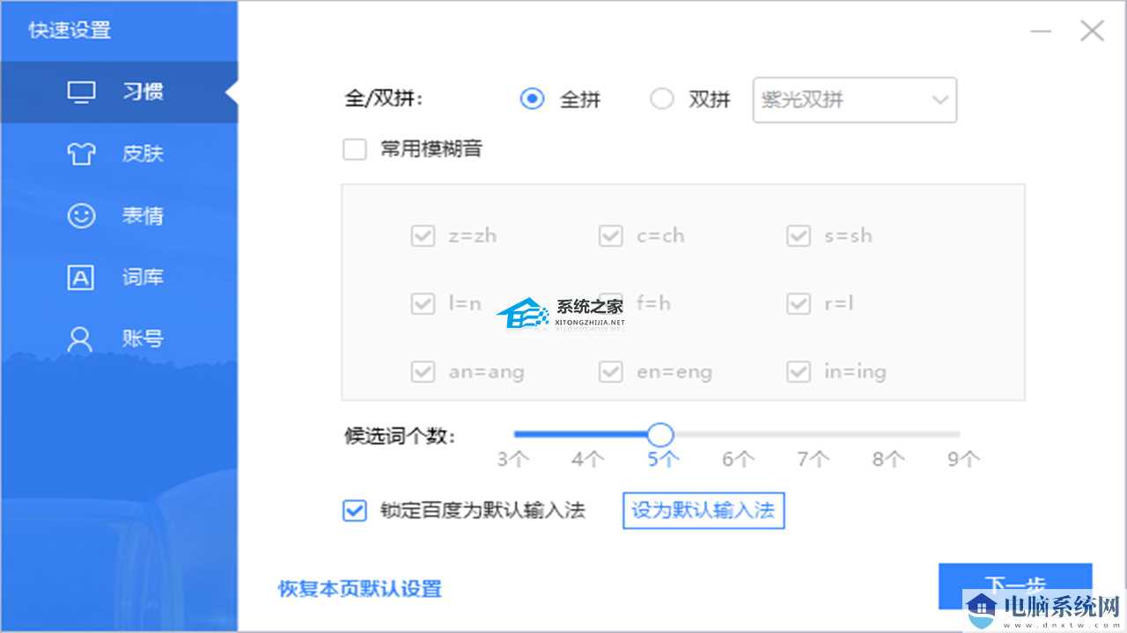Select the smiley face emoji panel icon

coord(80,215)
